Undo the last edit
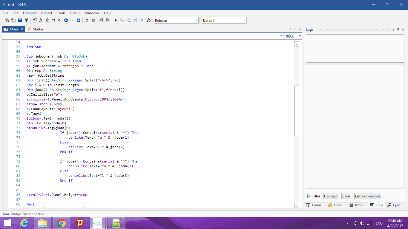Image resolution: width=408 pixels, height=229 pixels. (53, 20)
